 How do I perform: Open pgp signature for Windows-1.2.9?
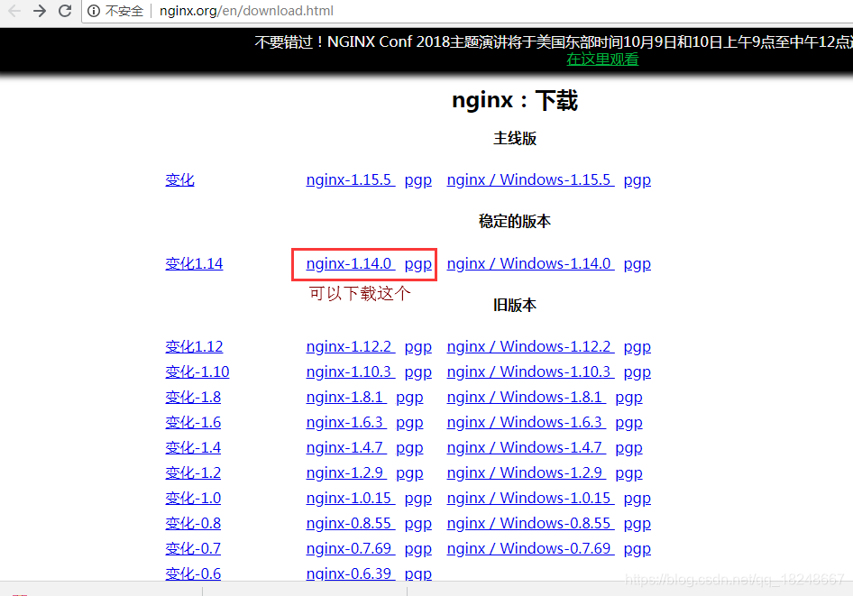tap(628, 473)
